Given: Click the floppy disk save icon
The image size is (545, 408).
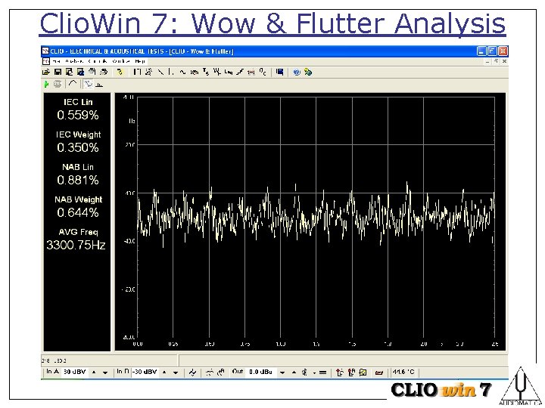Looking at the screenshot, I should 58,73.
